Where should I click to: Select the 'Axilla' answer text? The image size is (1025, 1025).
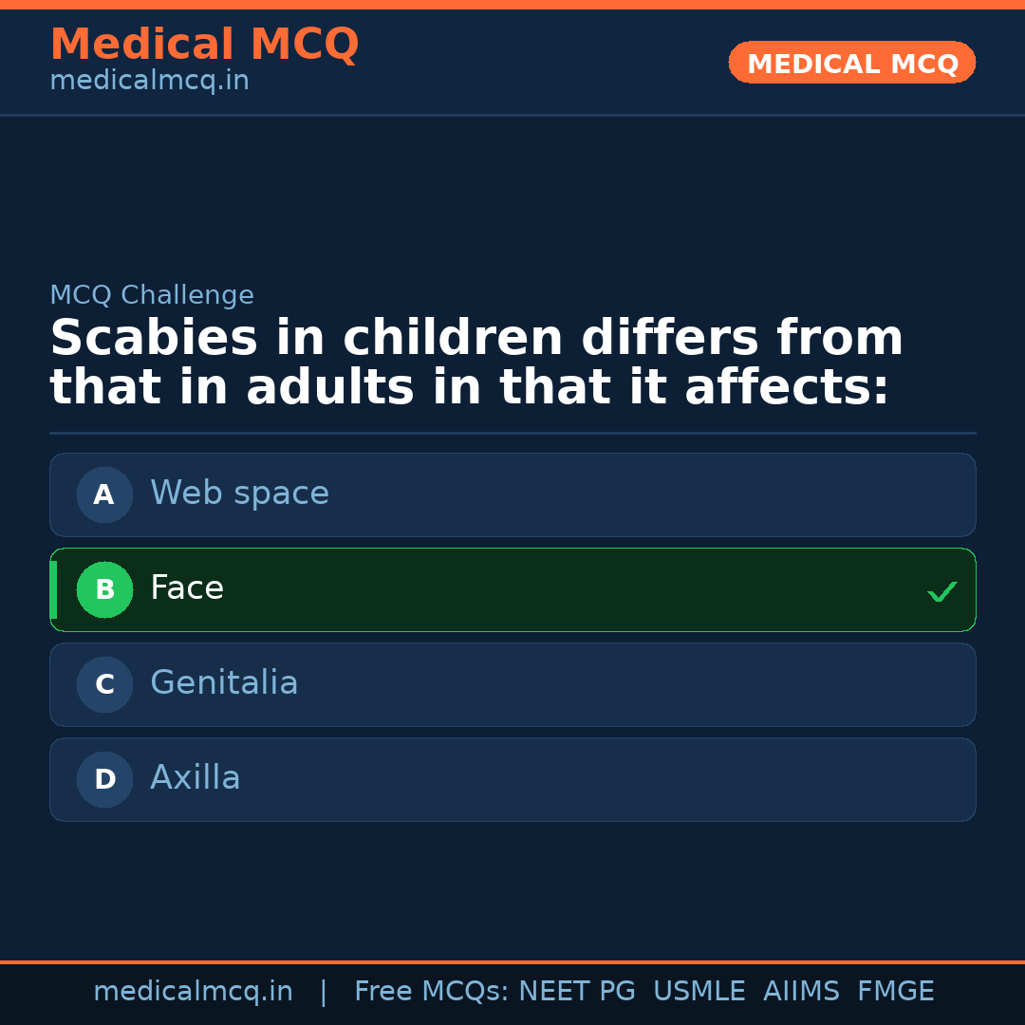196,778
